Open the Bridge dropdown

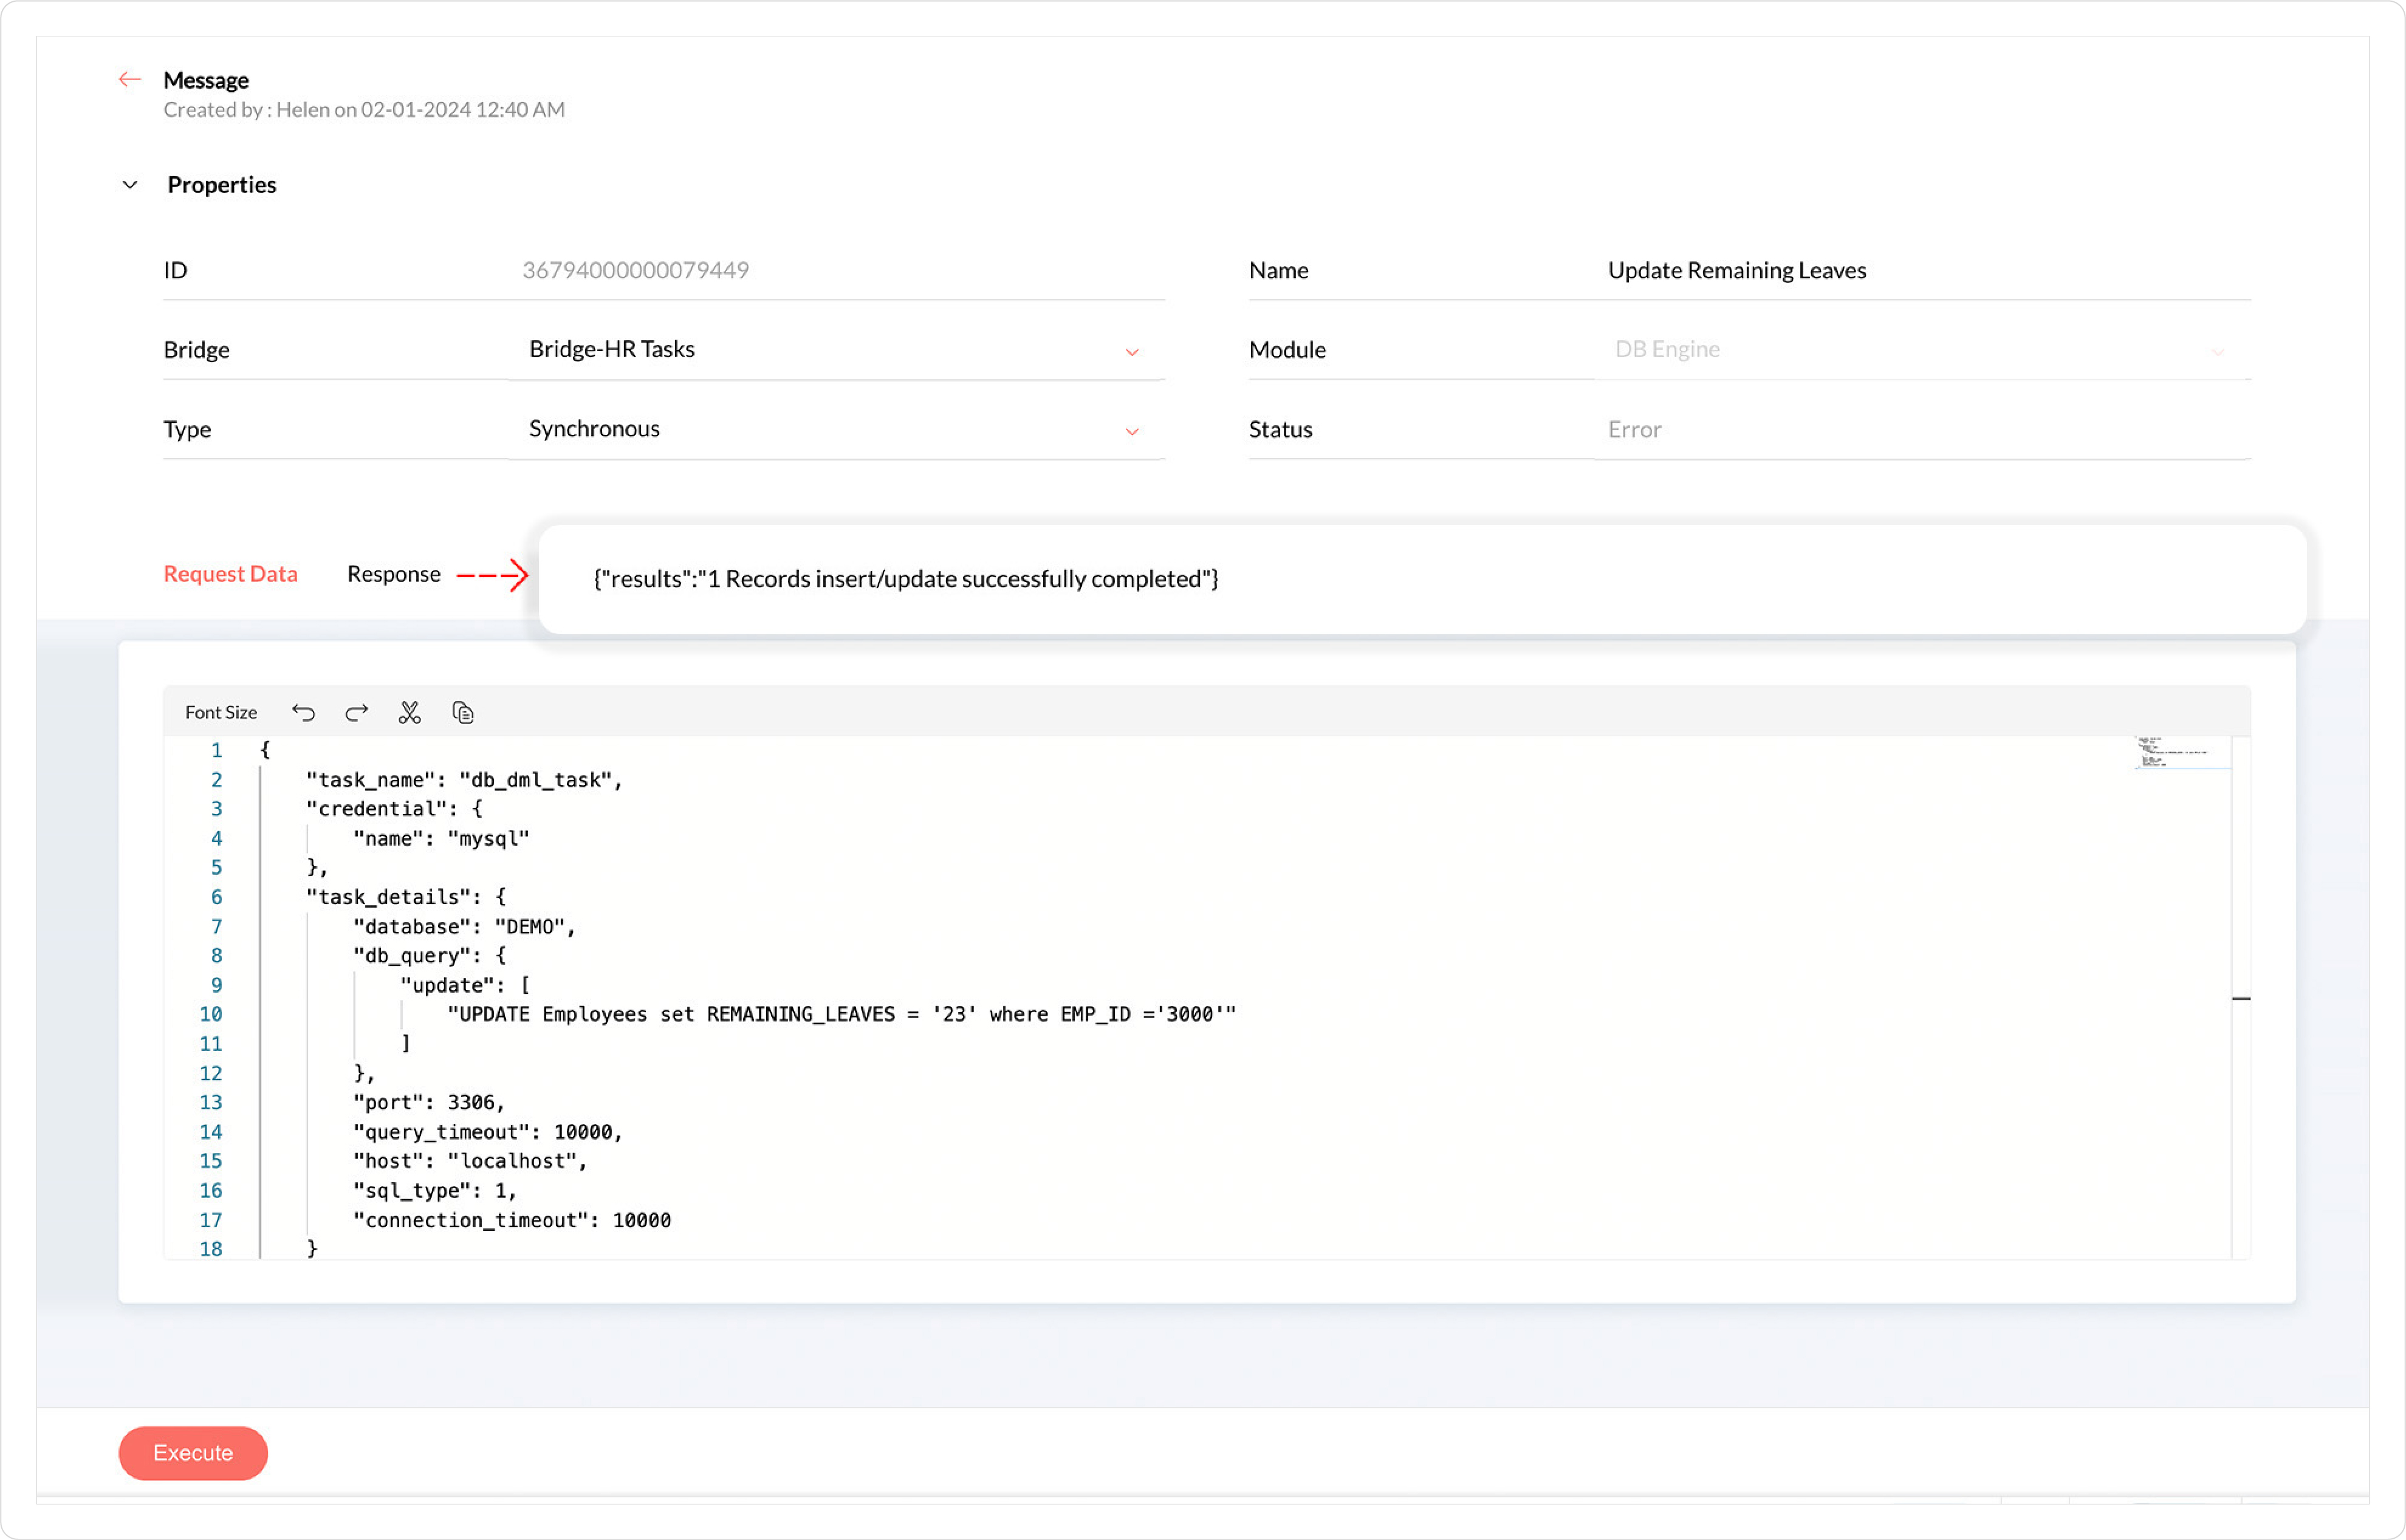point(836,350)
